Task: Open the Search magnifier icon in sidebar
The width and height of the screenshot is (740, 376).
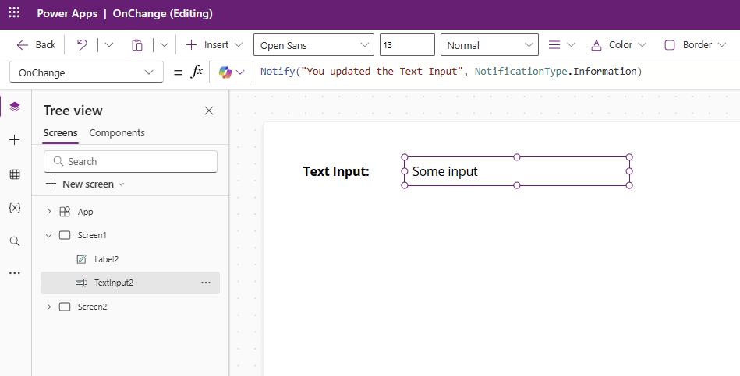Action: 15,241
